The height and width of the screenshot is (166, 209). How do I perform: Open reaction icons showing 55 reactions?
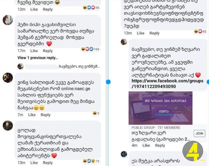click(91, 8)
